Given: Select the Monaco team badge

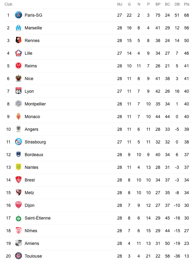Looking at the screenshot, I should [x=19, y=117].
